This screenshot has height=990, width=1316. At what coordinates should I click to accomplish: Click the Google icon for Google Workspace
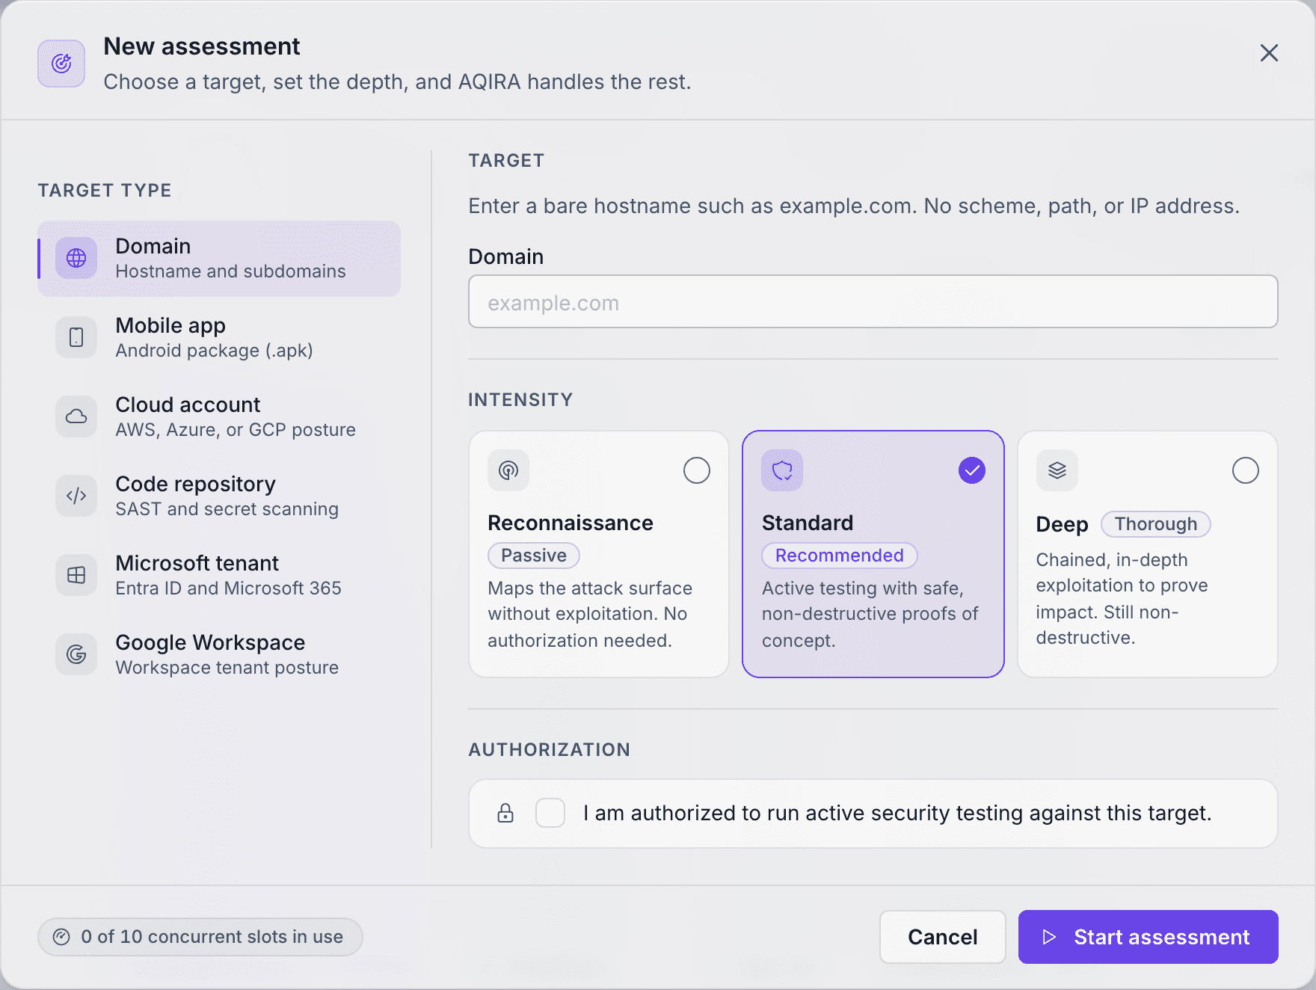[76, 654]
